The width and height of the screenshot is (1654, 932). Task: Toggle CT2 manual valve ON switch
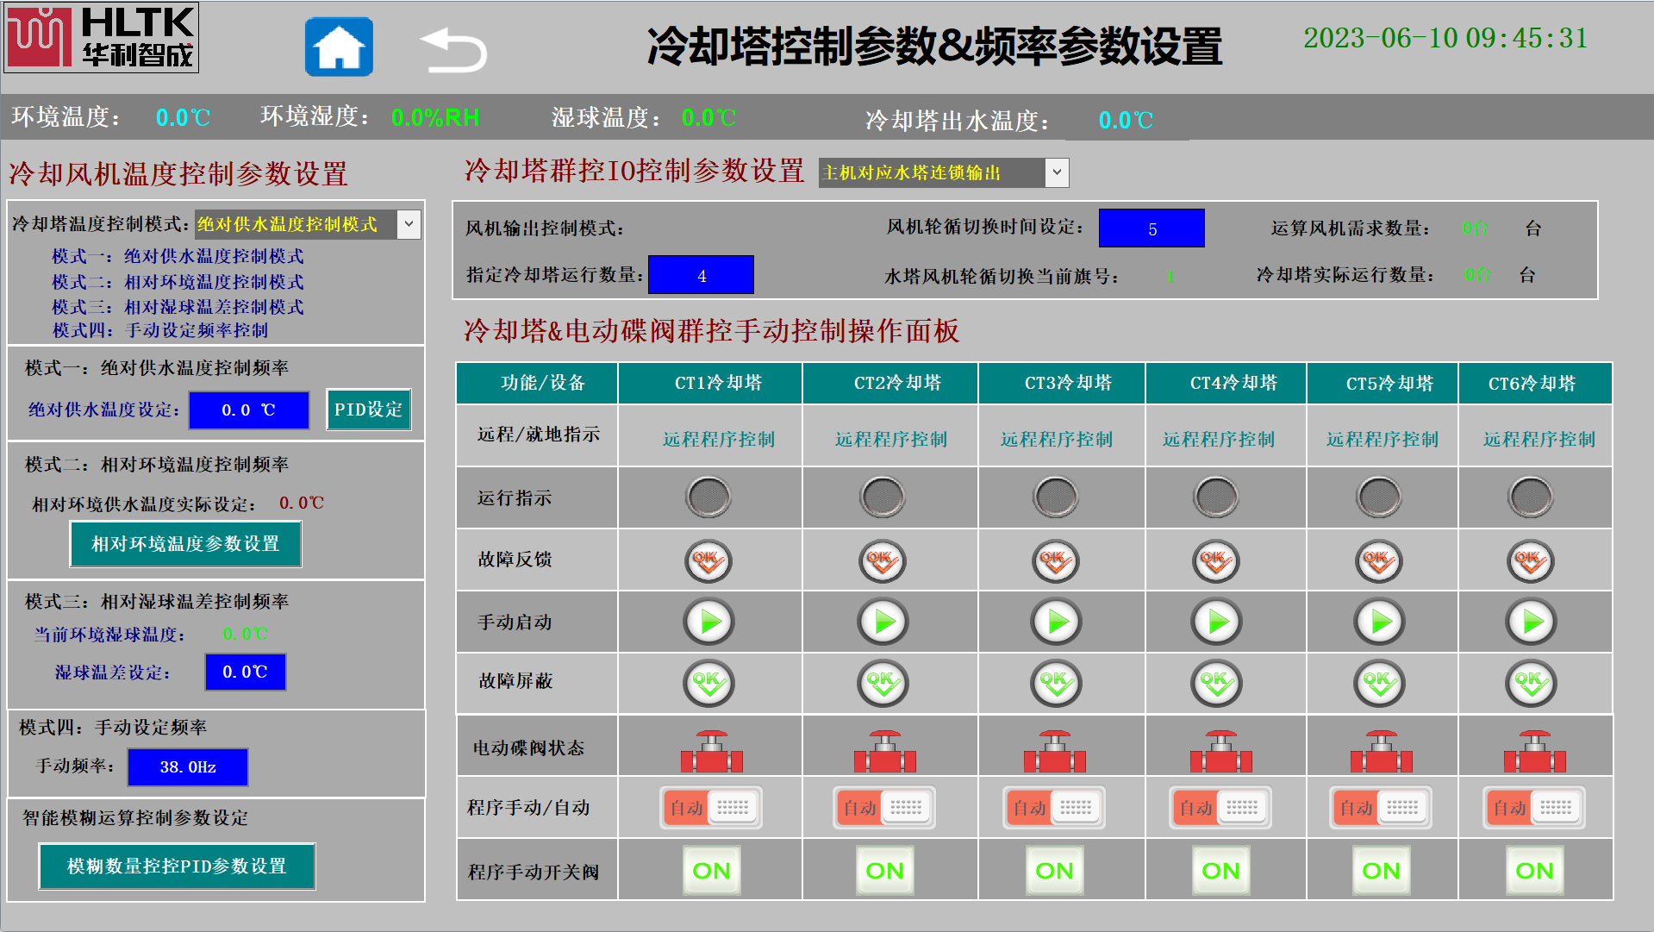(x=884, y=871)
